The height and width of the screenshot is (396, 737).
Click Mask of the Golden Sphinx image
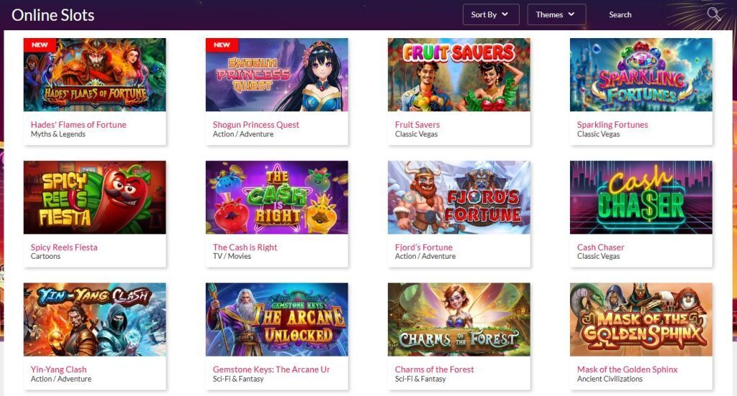coord(641,320)
